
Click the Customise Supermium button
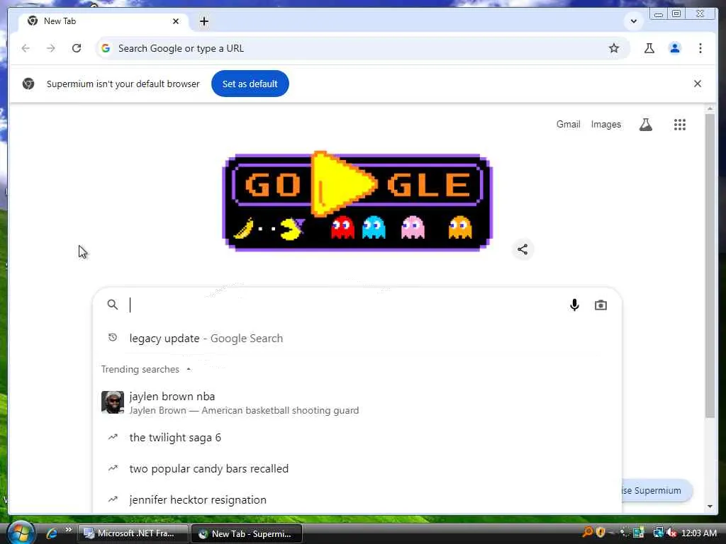coord(657,490)
